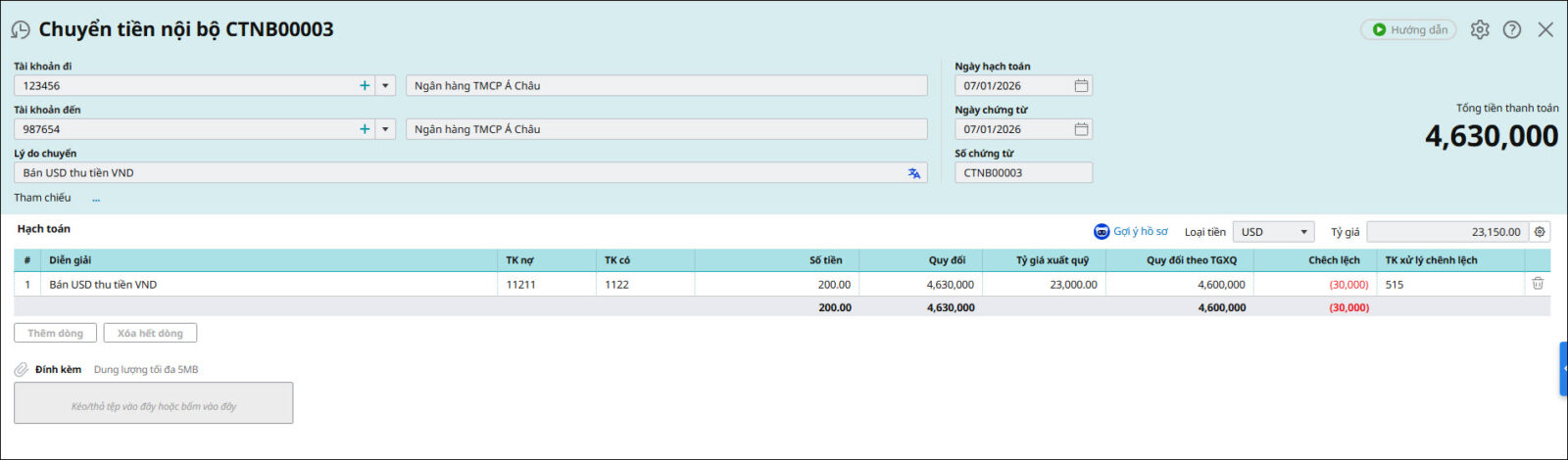Click the plus icon beside Tài khoản đến
The width and height of the screenshot is (1568, 460).
pos(365,129)
